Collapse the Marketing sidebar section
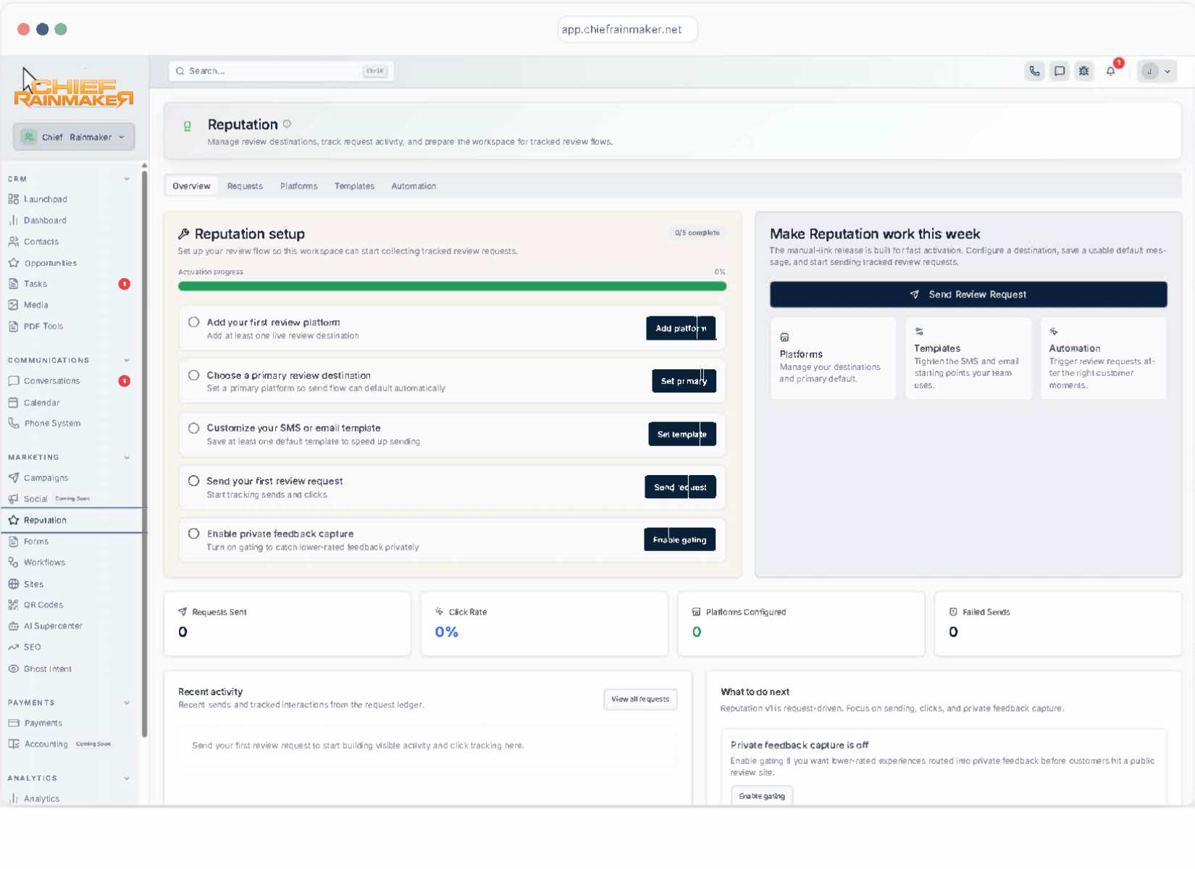The width and height of the screenshot is (1195, 869). pyautogui.click(x=127, y=458)
